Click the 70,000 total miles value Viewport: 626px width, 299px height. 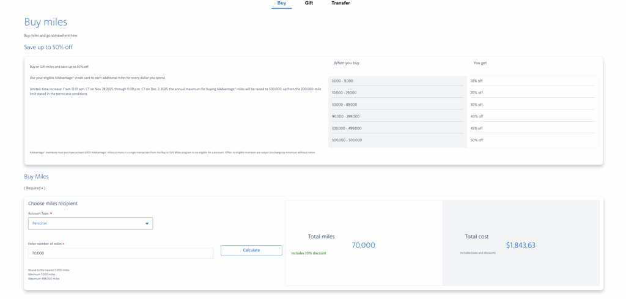tap(363, 245)
